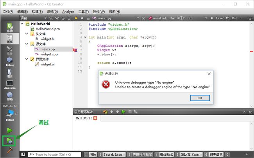Open the Analyze menu

(68, 12)
